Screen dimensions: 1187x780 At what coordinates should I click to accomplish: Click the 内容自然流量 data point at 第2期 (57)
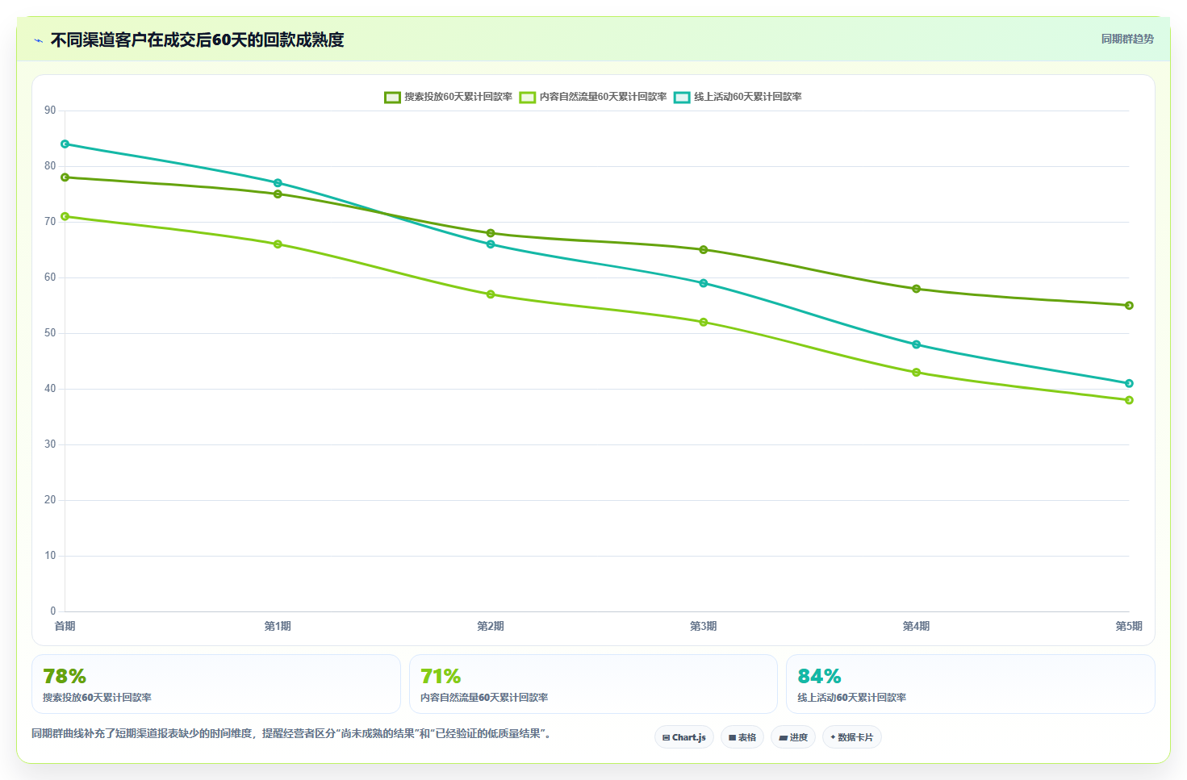[x=491, y=294]
